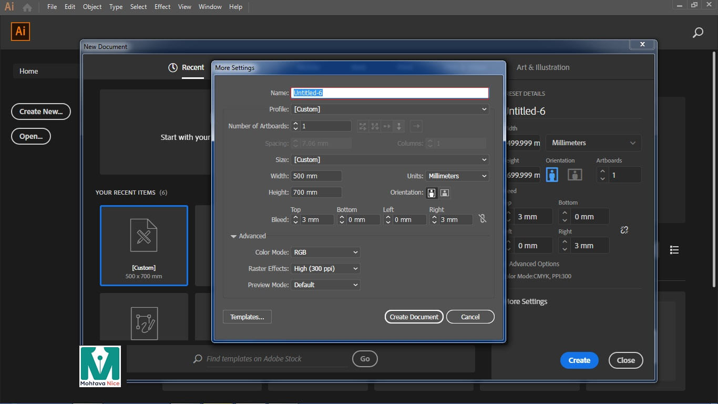Choose landscape orientation in Preset Details panel
This screenshot has width=718, height=404.
coord(575,175)
